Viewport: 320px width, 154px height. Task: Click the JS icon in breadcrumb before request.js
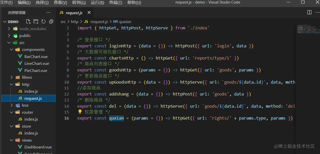pos(86,22)
